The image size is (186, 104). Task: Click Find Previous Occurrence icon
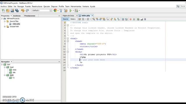tap(97, 19)
